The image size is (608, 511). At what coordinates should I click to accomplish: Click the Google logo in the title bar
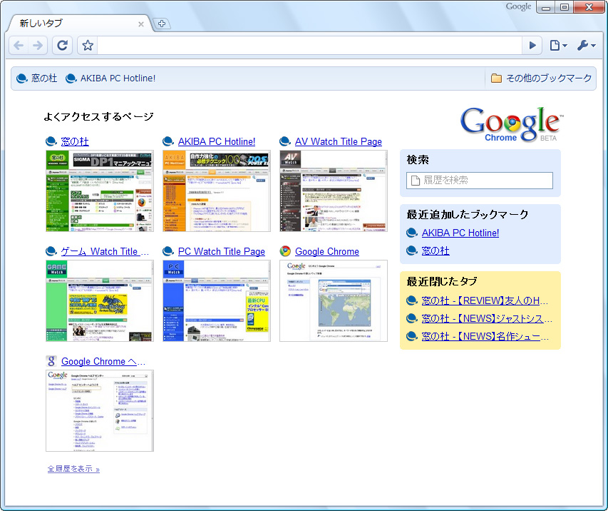518,6
